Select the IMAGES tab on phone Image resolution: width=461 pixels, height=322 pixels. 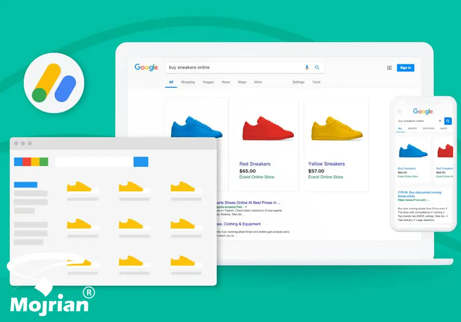(x=412, y=128)
